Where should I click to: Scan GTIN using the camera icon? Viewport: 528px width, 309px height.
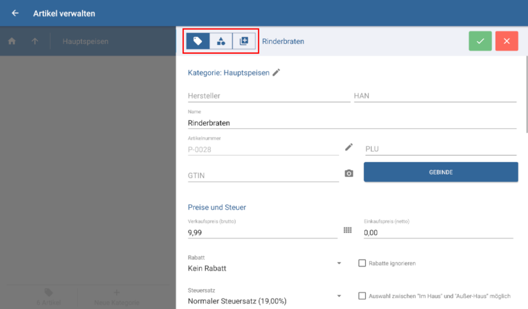[349, 174]
